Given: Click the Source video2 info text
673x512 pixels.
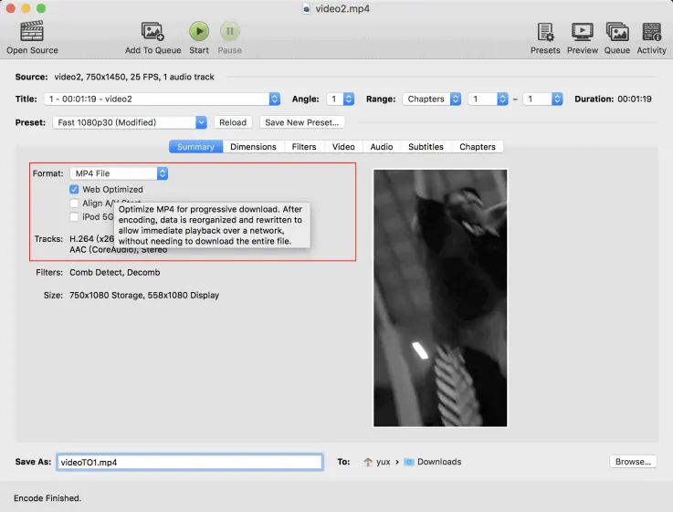Looking at the screenshot, I should [x=134, y=78].
